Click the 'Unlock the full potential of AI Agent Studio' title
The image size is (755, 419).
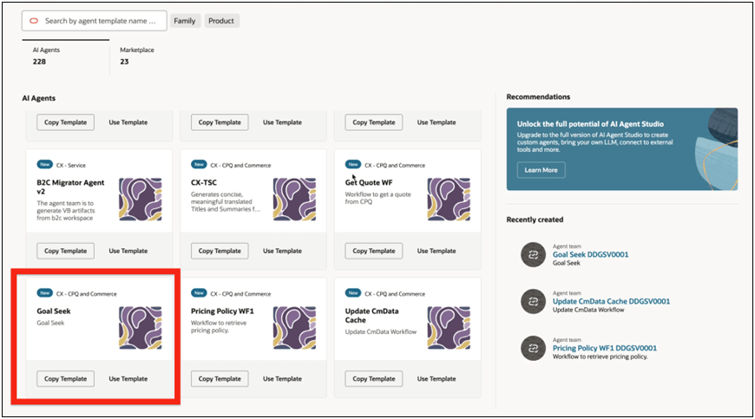coord(590,124)
